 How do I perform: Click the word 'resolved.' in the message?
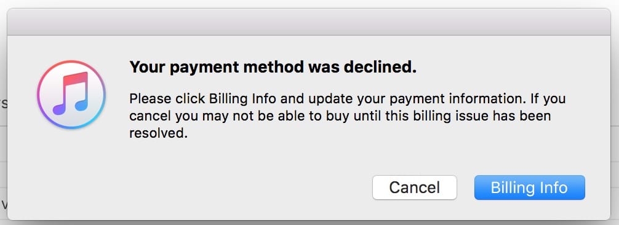158,133
